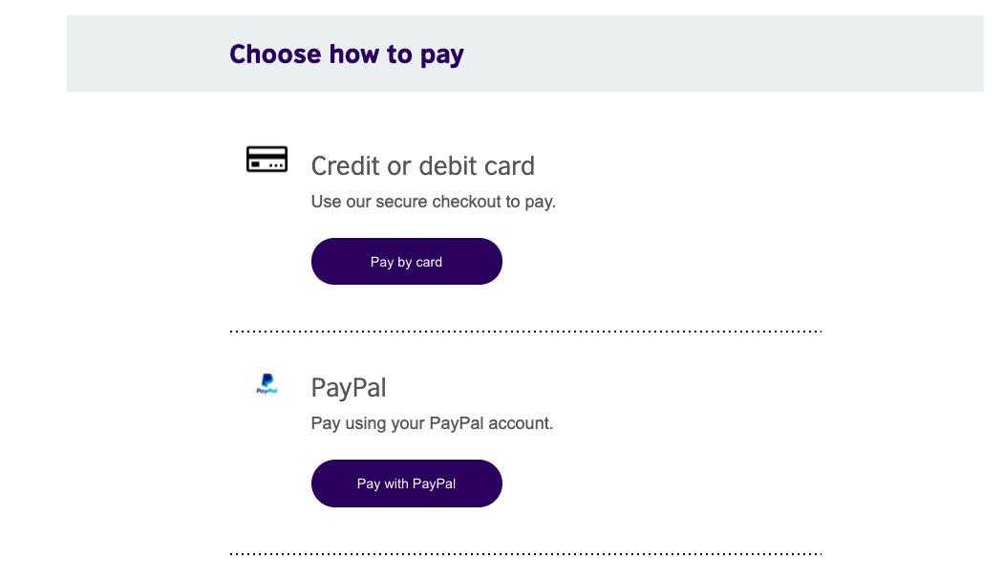Viewport: 1003px width, 580px height.
Task: Click the Credit or debit card heading
Action: tap(422, 166)
